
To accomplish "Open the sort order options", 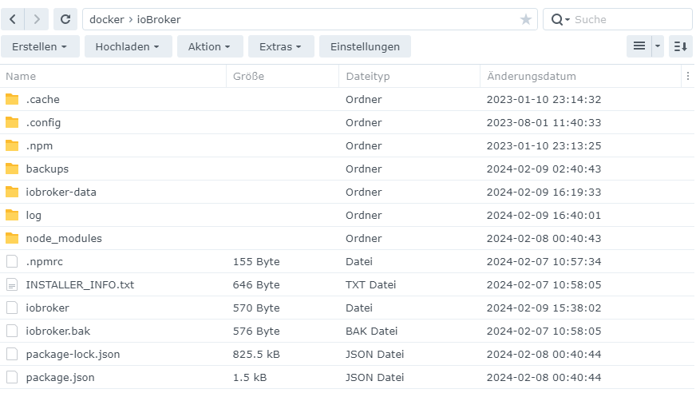I will [681, 46].
